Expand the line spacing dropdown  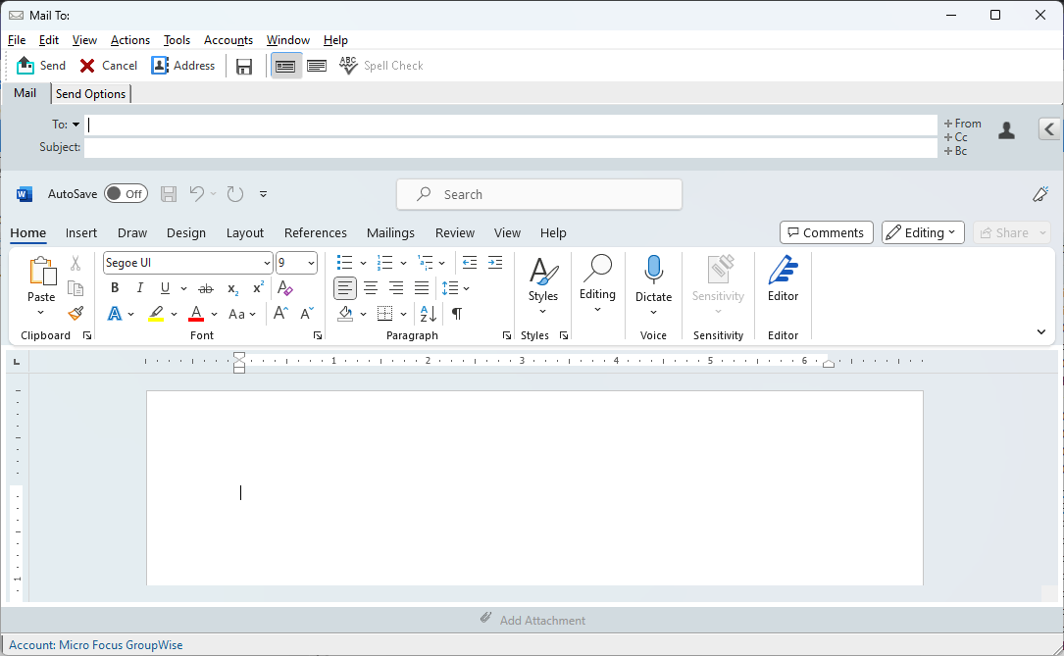[461, 287]
